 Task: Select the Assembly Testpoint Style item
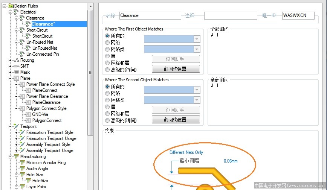pyautogui.click(x=48, y=144)
